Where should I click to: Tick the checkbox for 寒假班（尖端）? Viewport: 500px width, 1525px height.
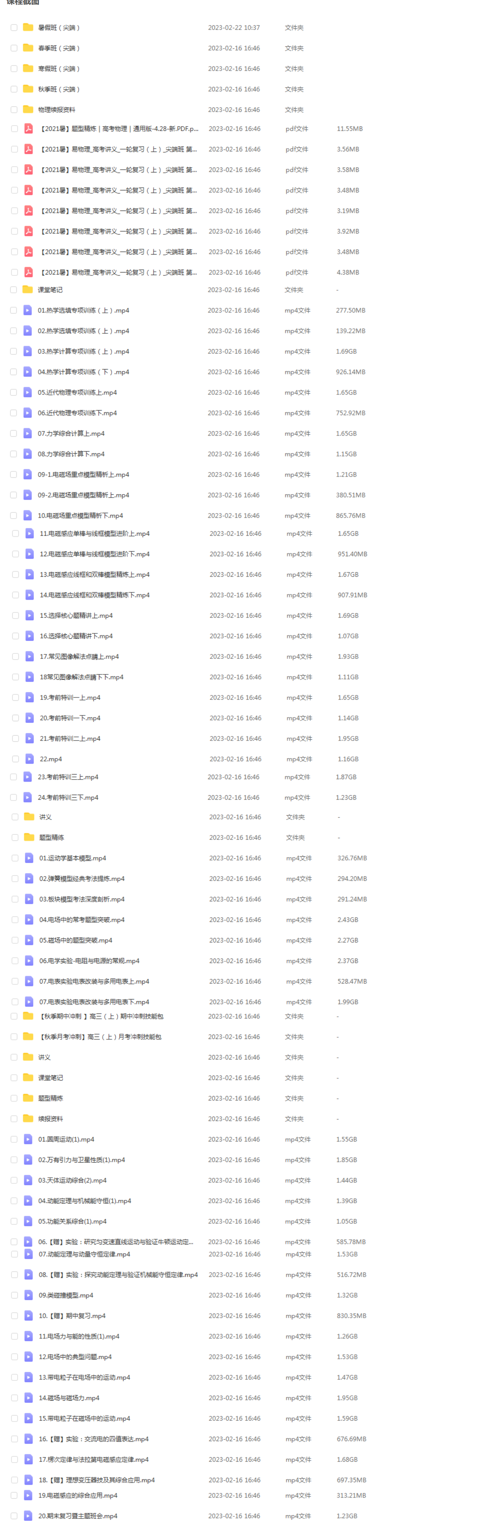click(14, 69)
